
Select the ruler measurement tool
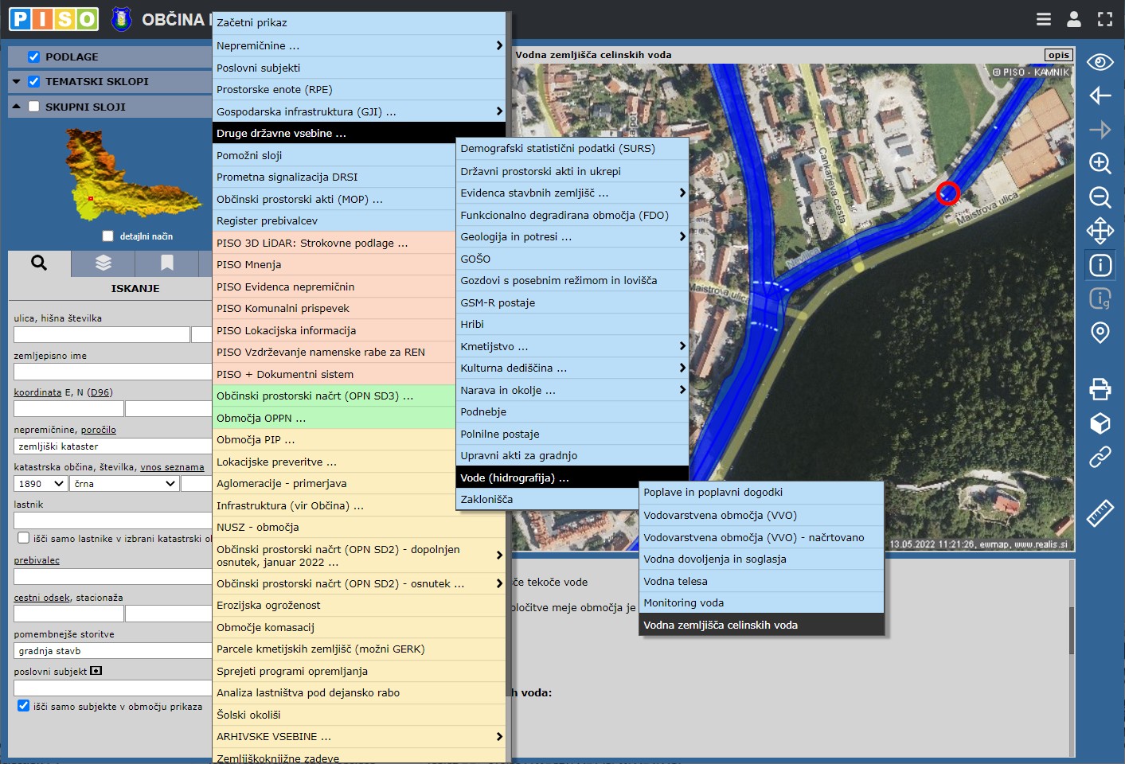(1100, 514)
